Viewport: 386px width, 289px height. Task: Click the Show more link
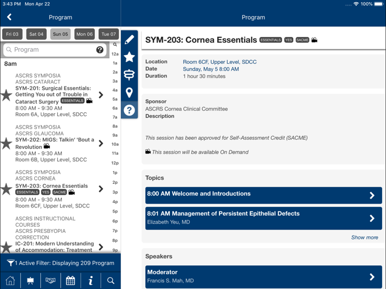pyautogui.click(x=364, y=237)
